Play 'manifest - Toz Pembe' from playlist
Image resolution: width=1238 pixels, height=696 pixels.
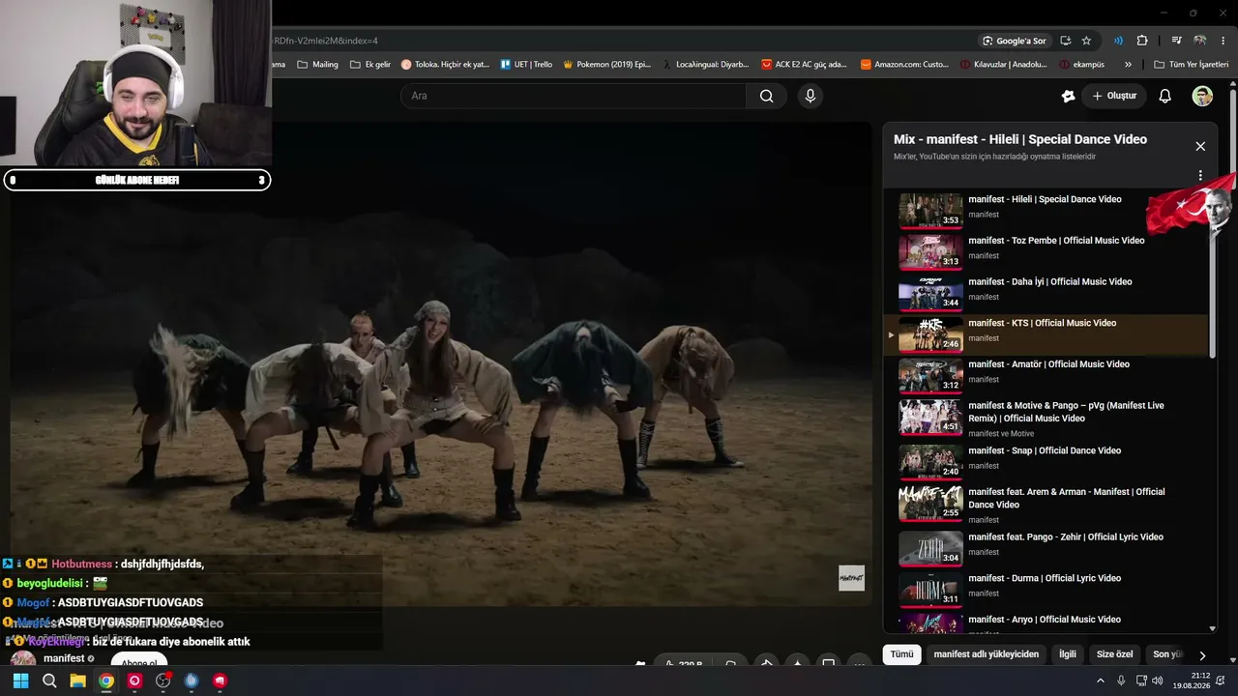point(1045,251)
